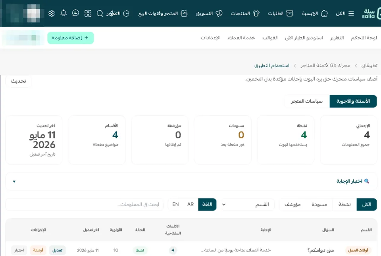Click plus icon in إضافة معلومة button

[86, 38]
